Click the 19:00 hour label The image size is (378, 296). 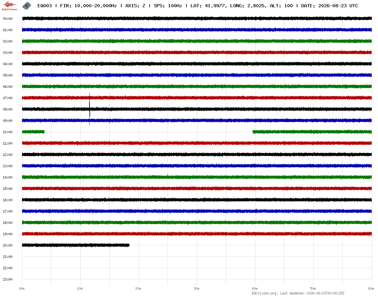click(8, 234)
